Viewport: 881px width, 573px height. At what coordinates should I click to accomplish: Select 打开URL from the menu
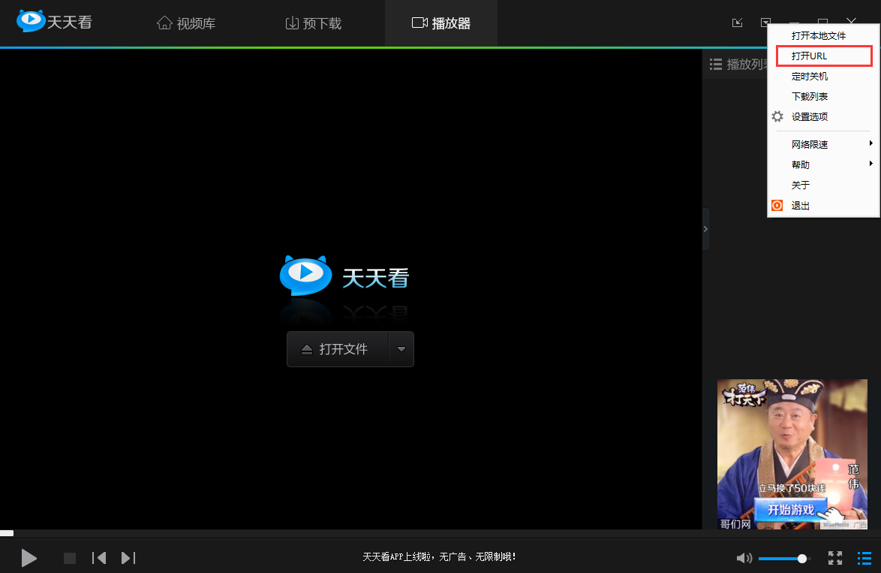click(x=807, y=55)
